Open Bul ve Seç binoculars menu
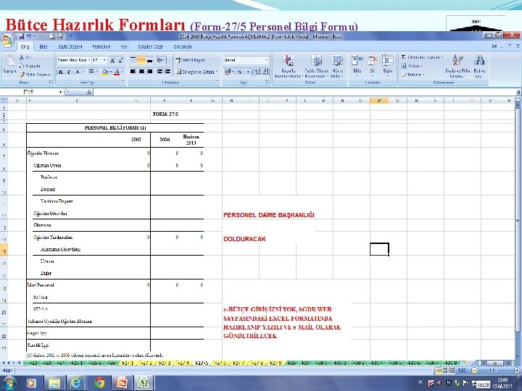The width and height of the screenshot is (522, 391). click(x=479, y=66)
